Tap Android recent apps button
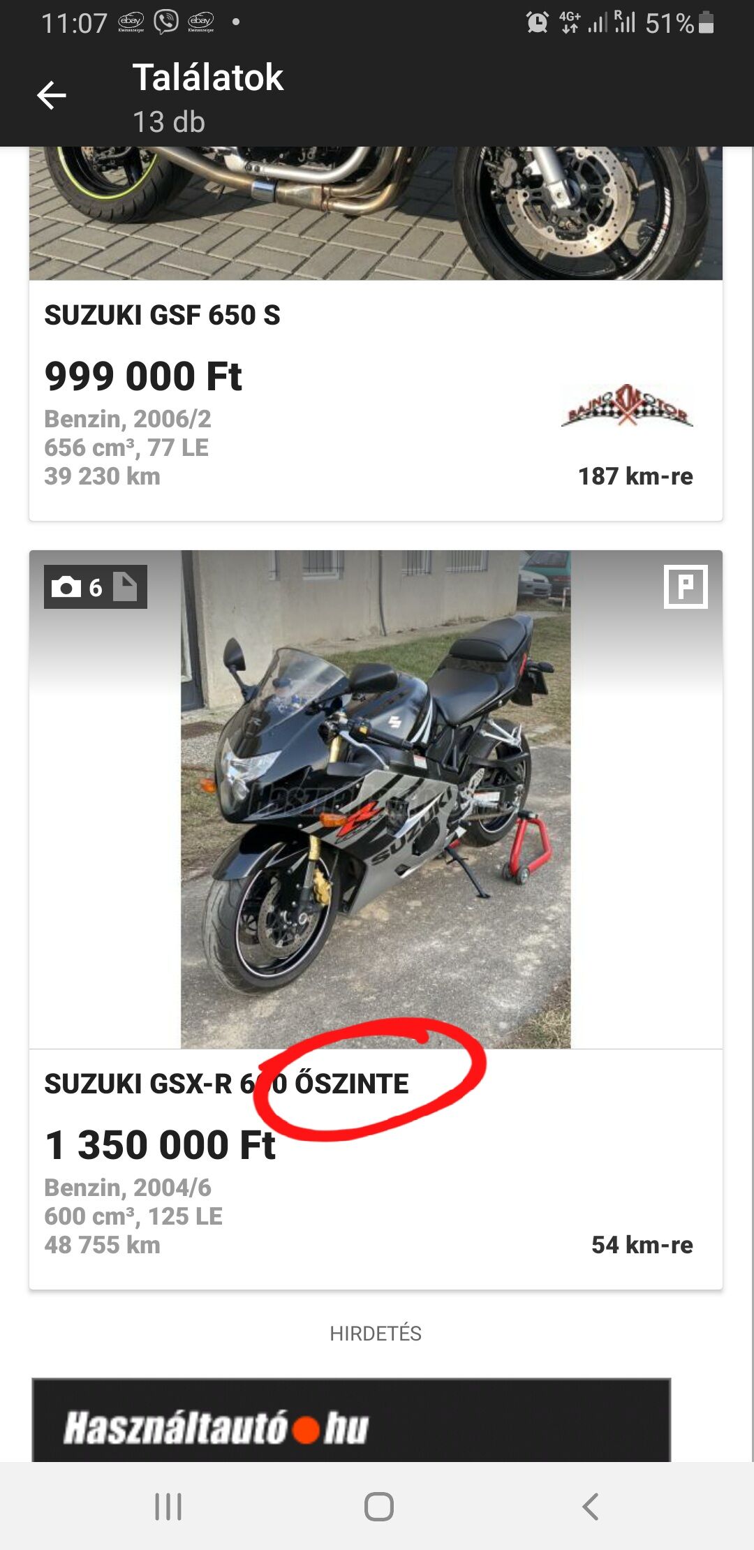Screen dimensions: 754x1550 click(x=168, y=1506)
